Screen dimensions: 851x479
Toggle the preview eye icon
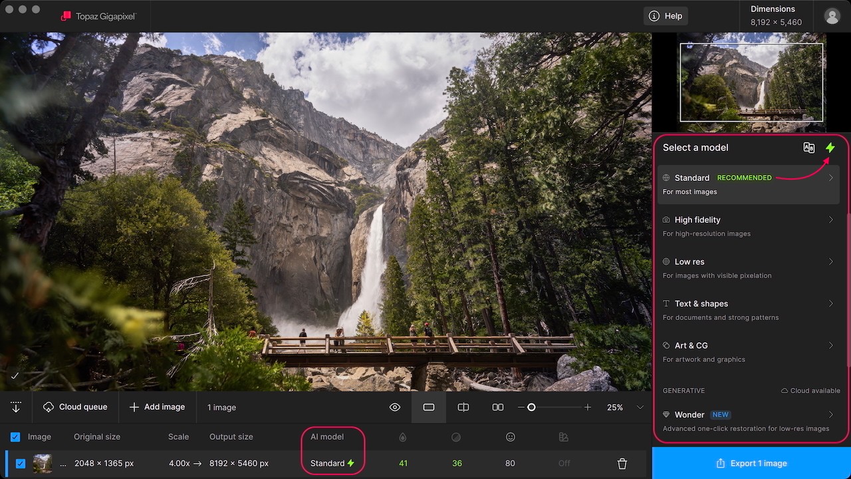point(395,407)
